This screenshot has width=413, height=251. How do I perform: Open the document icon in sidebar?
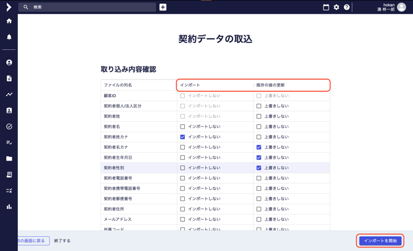(x=9, y=78)
